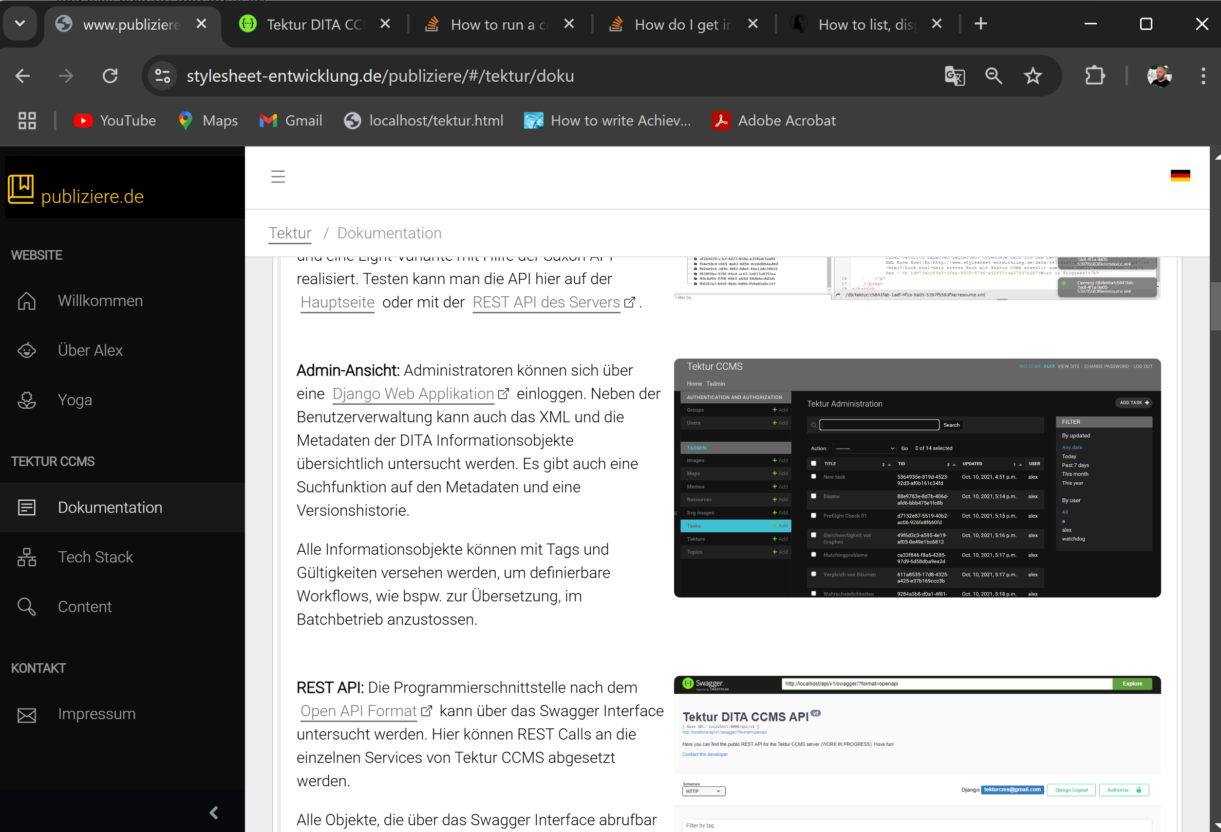Click the hamburger menu icon
The image size is (1221, 832).
278,176
